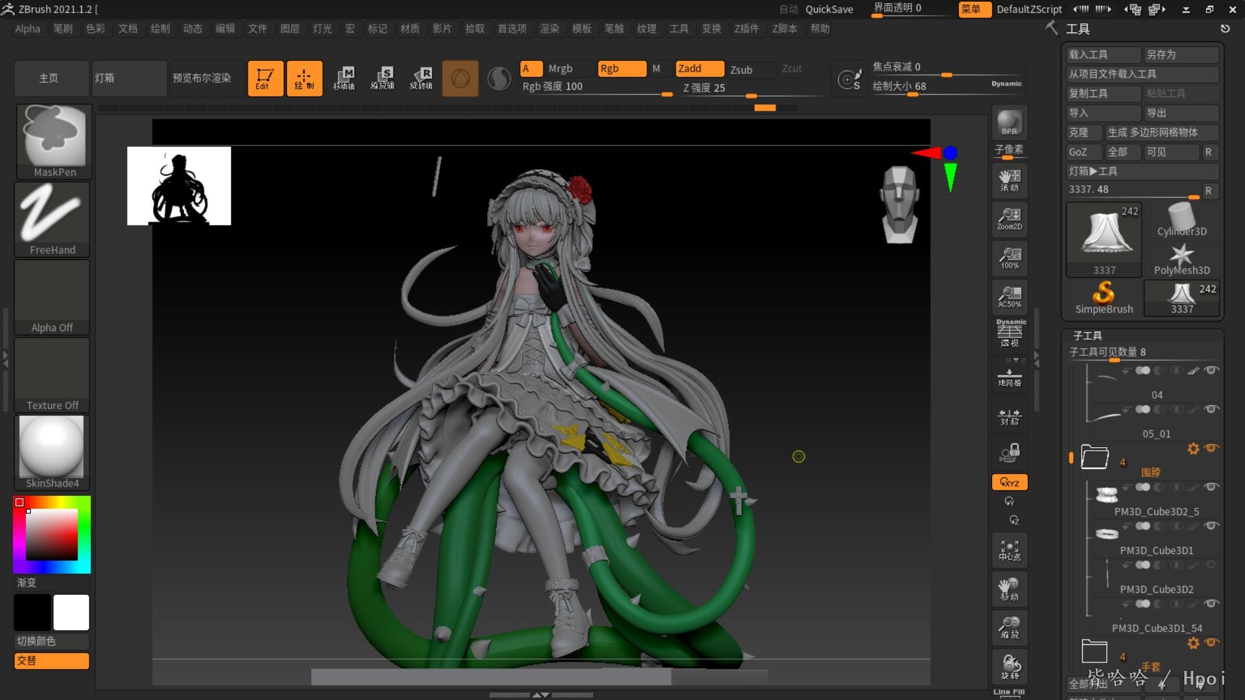Click the QuickSave button
1245x700 pixels.
coord(829,9)
